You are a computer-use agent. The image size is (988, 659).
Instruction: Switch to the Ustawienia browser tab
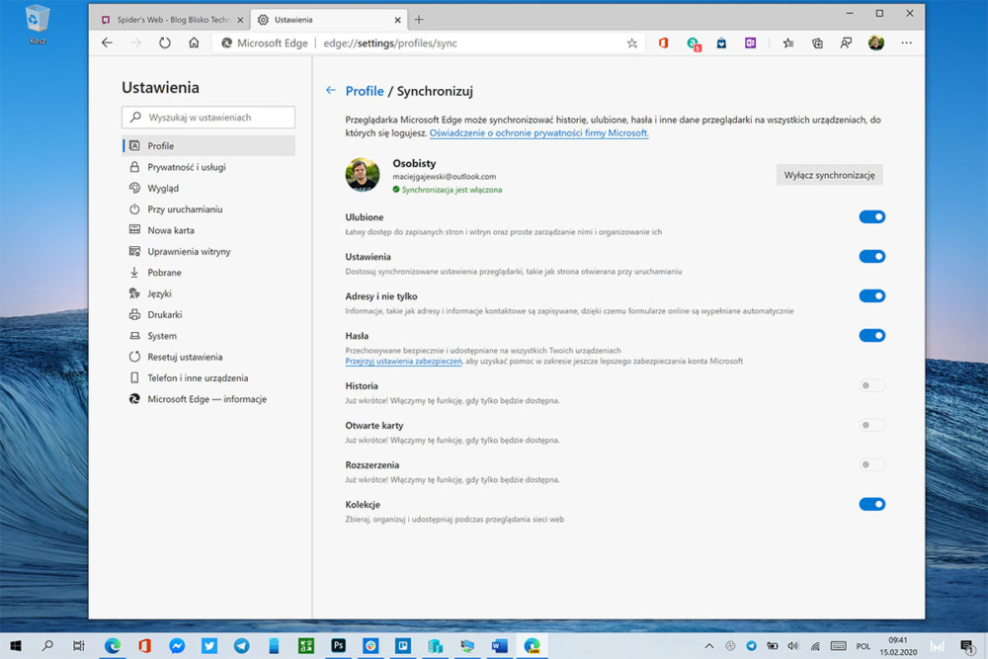[x=329, y=20]
